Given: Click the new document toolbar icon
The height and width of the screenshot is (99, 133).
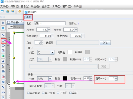Looking at the screenshot, I should 2,11.
